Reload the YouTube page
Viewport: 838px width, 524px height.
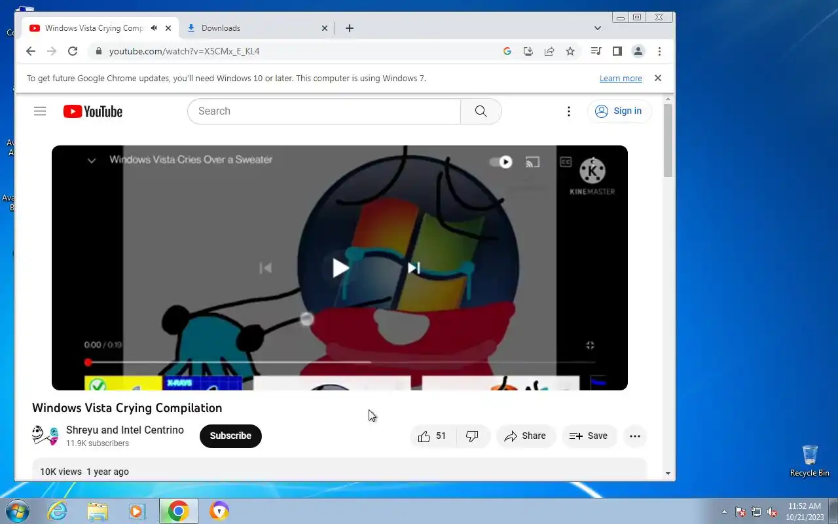pyautogui.click(x=73, y=51)
